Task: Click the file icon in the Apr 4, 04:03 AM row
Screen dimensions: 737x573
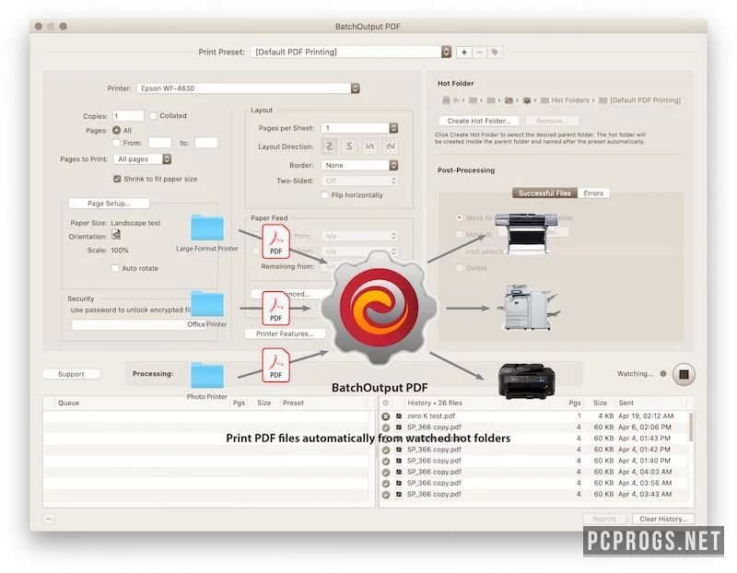Action: pos(399,472)
